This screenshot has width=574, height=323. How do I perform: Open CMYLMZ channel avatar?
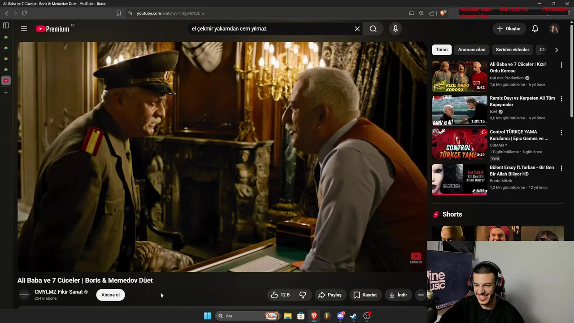24,295
